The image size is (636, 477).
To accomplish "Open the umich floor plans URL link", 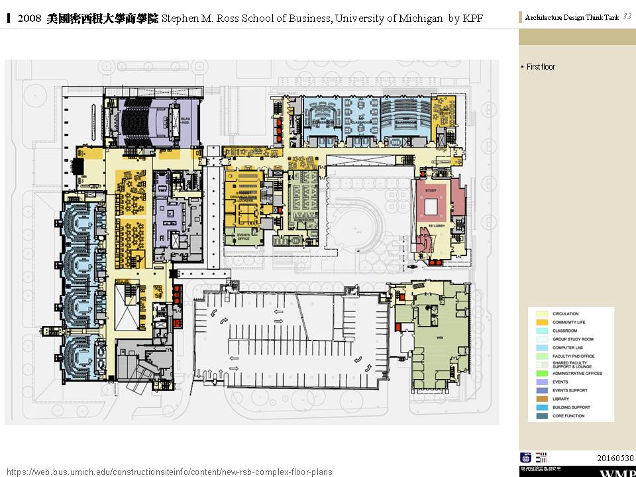I will tap(170, 472).
